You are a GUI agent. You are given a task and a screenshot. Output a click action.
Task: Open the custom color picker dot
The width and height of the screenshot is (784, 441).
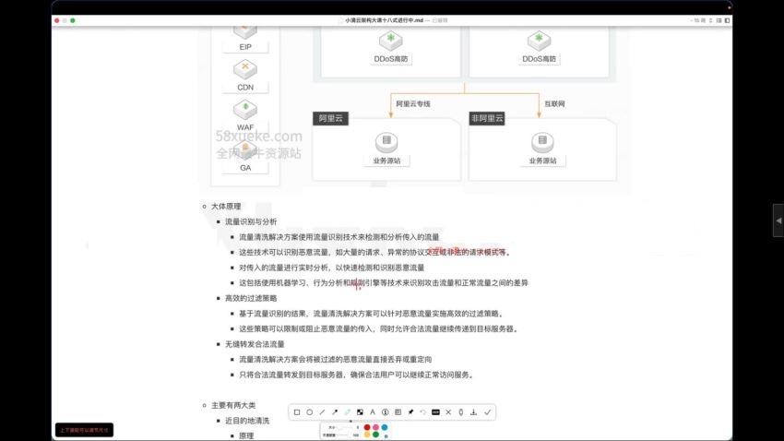point(386,436)
